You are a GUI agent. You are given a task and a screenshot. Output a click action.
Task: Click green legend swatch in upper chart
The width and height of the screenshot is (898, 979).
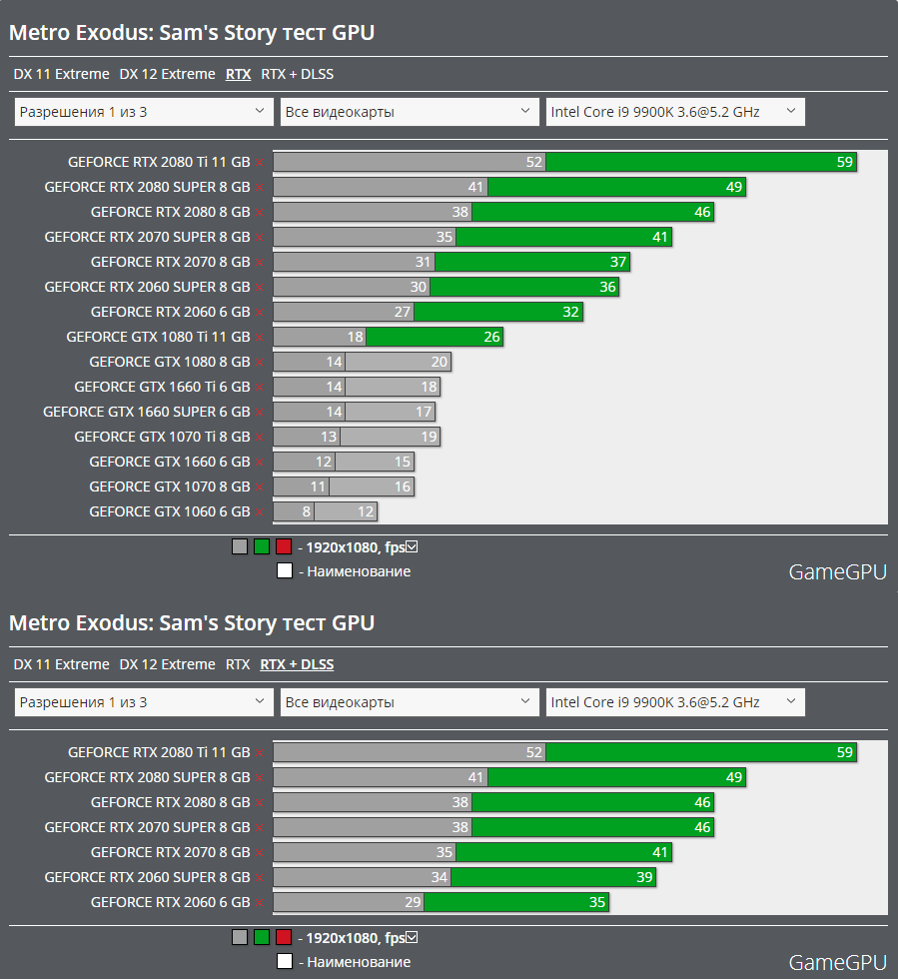(x=262, y=547)
